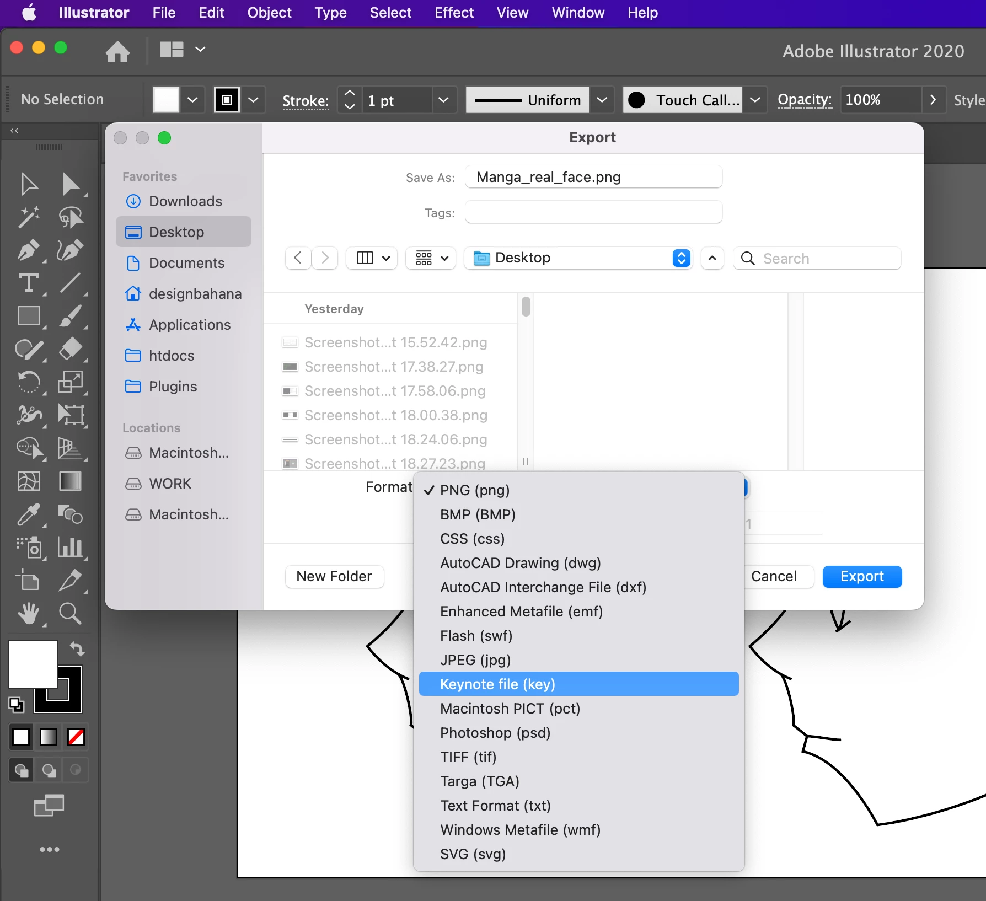Viewport: 986px width, 901px height.
Task: Select the Symbol Sprayer tool
Action: pyautogui.click(x=29, y=547)
